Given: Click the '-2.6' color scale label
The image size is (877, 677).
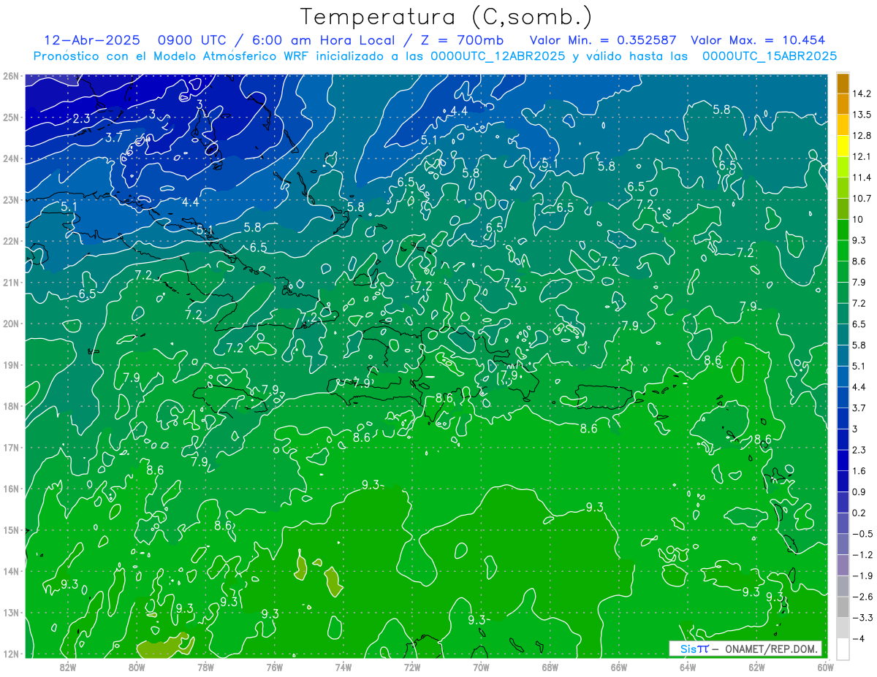Looking at the screenshot, I should pyautogui.click(x=862, y=597).
